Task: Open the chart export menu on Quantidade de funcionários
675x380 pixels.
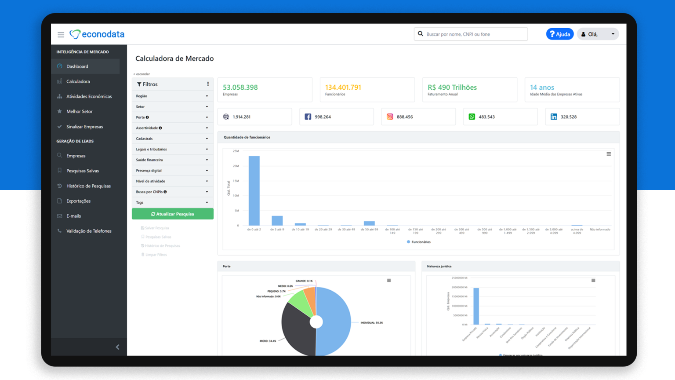Action: pos(609,154)
